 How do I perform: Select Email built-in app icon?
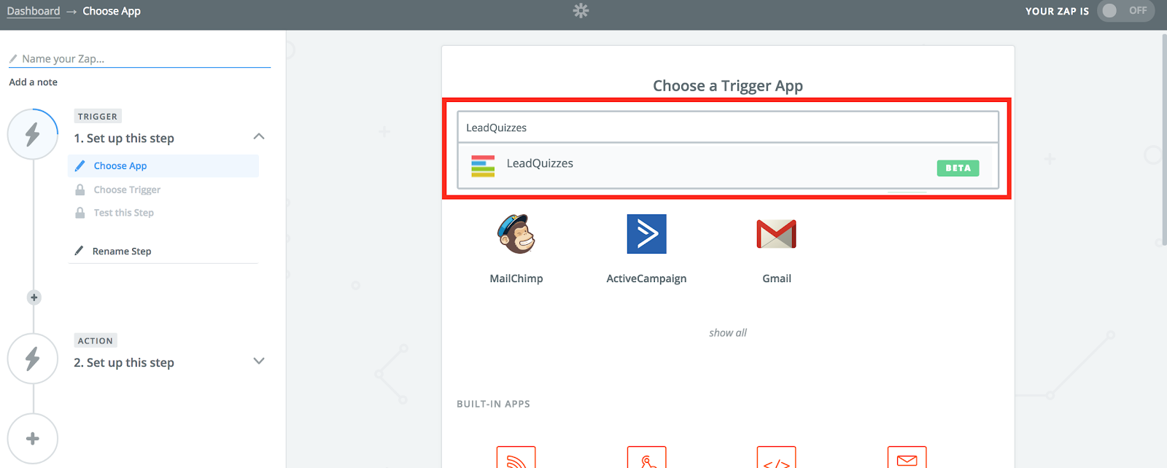907,457
